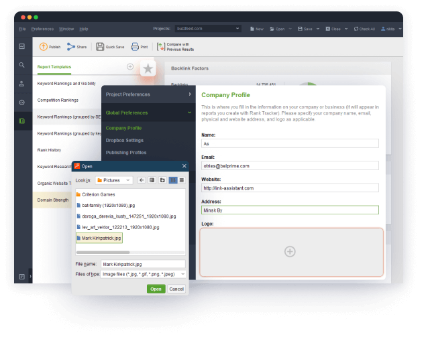Click the Cancel button in Open dialog
The width and height of the screenshot is (426, 339).
tap(176, 289)
